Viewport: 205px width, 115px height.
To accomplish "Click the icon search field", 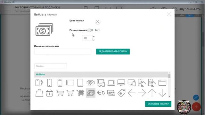I will [50, 66].
